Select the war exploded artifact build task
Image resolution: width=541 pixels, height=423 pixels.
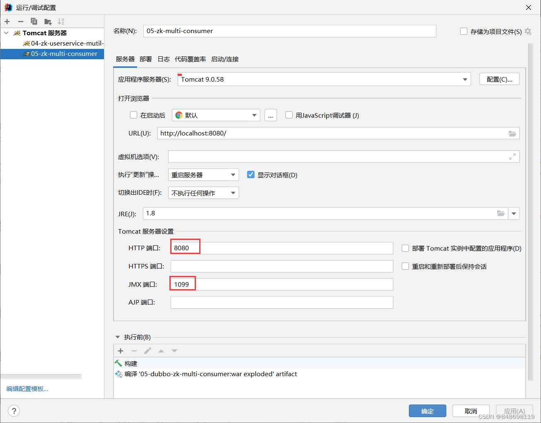click(319, 374)
